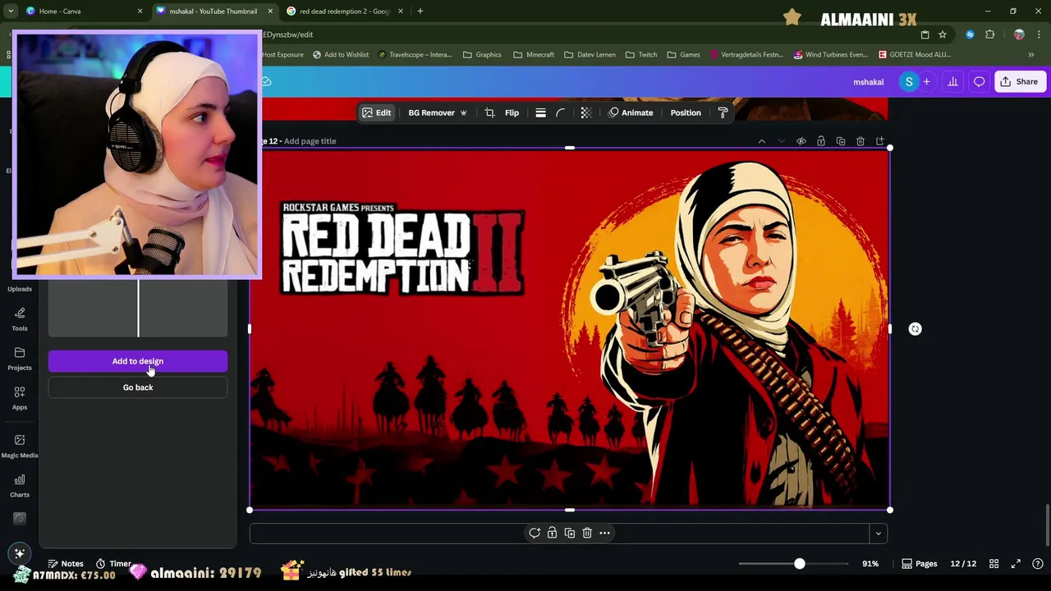Open the Pages view

pos(920,564)
